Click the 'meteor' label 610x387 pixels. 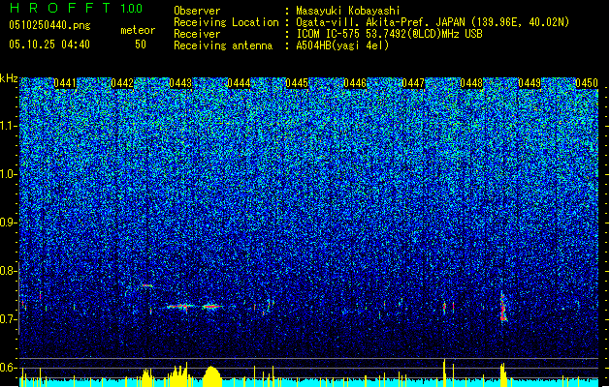pyautogui.click(x=138, y=30)
